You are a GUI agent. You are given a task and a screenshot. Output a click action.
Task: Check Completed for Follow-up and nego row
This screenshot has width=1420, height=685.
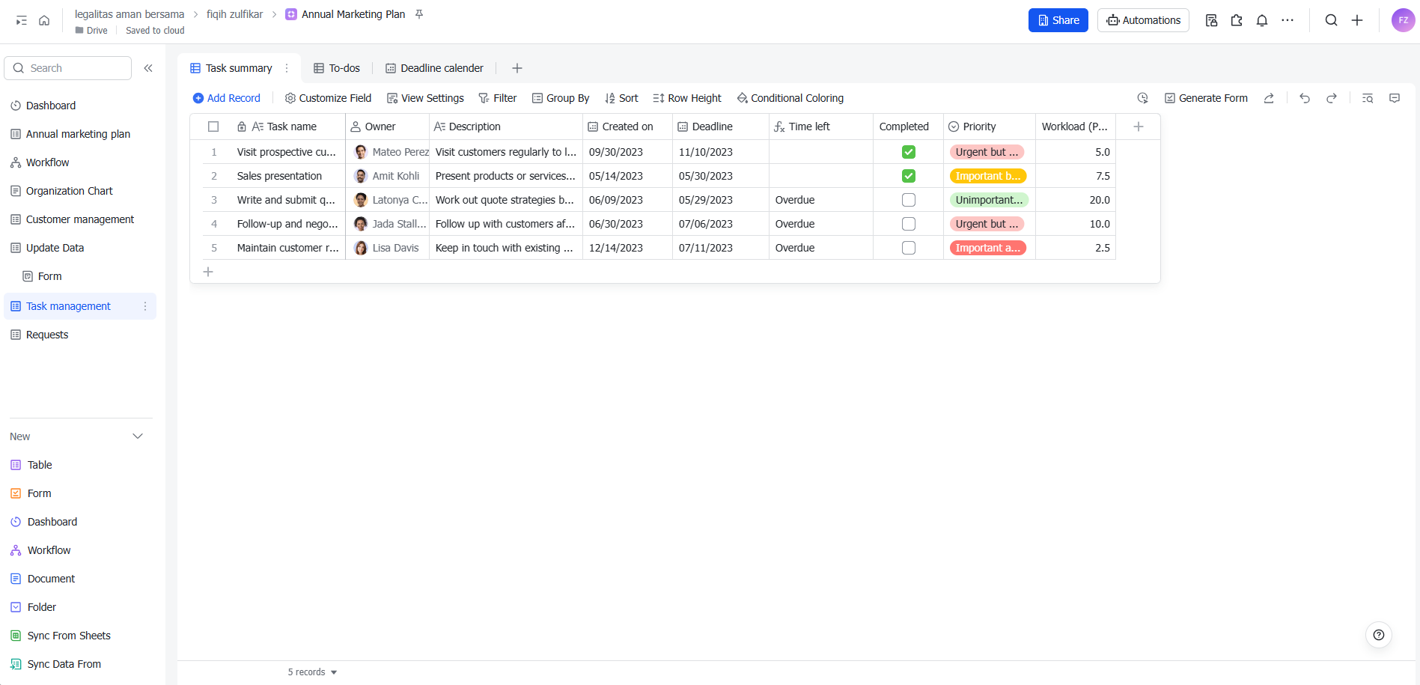(x=909, y=224)
